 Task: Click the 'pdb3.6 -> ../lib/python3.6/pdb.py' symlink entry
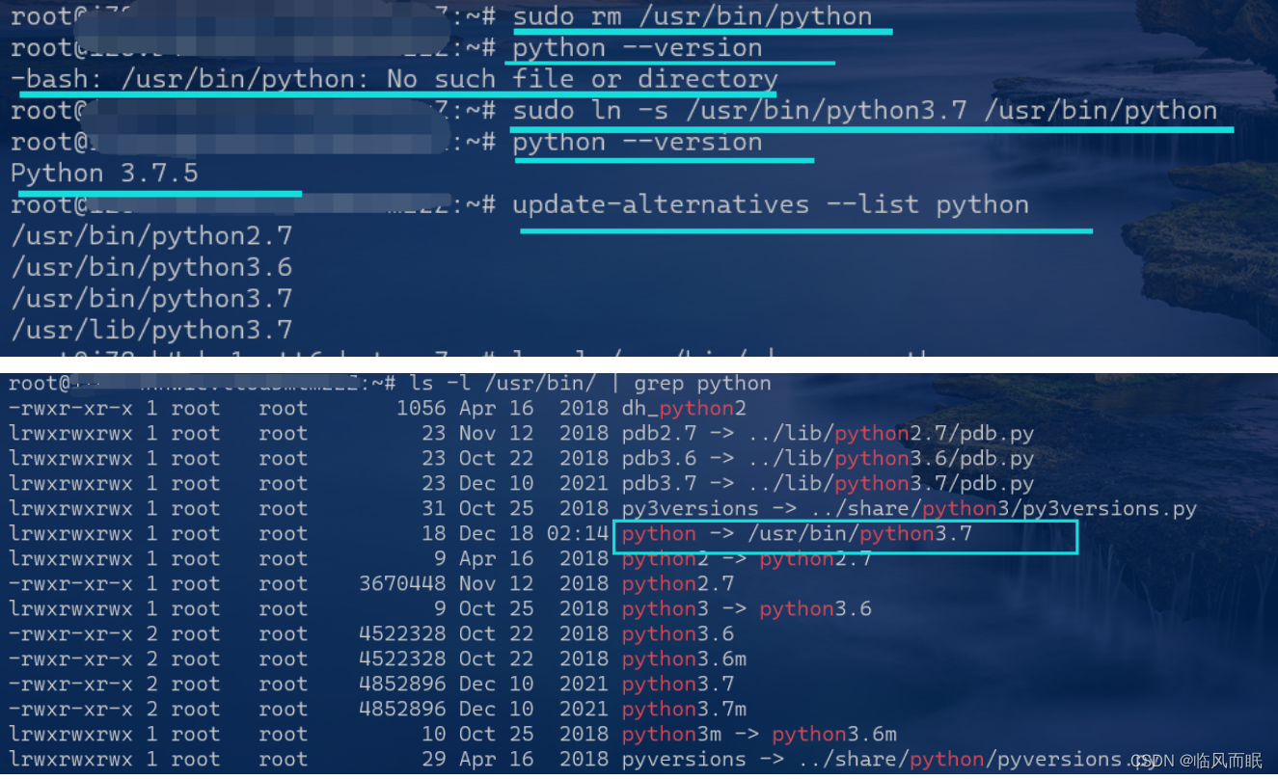[x=828, y=459]
